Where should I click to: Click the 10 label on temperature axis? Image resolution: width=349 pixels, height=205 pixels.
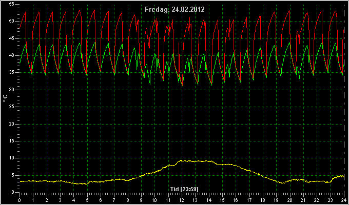click(x=12, y=158)
